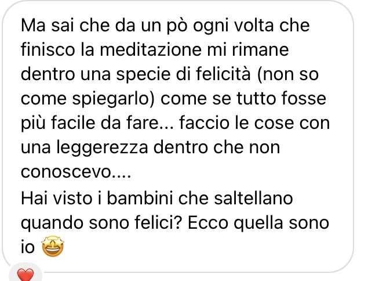This screenshot has width=368, height=281.
Task: Click the word 'spiegarlo)' in the message
Action: 114,99
